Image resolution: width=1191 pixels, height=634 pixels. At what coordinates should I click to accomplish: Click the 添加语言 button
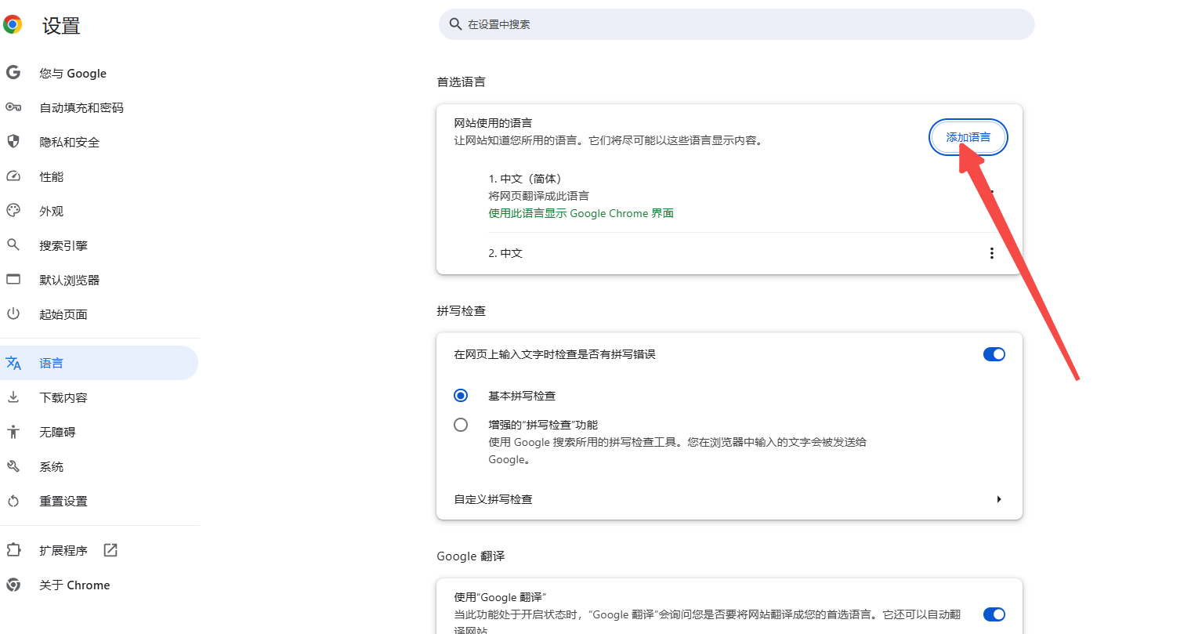coord(968,137)
